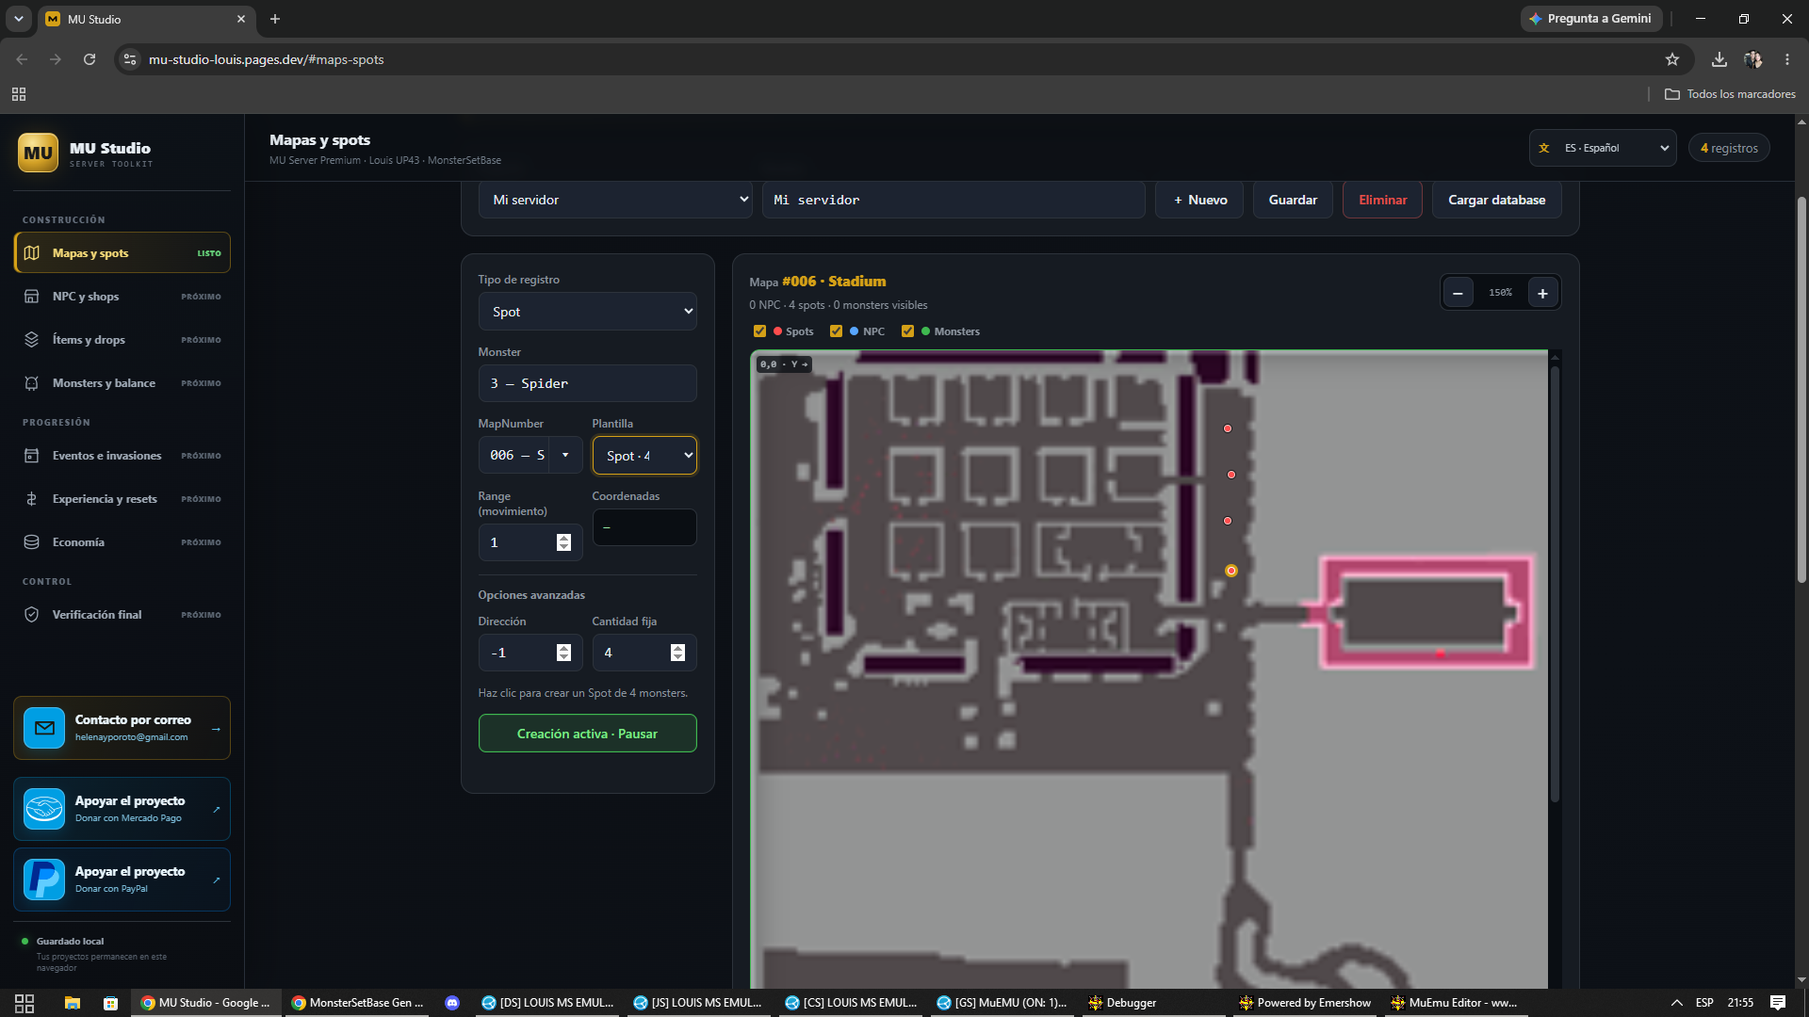Select Monsters y balance in sidebar
Screen dimensions: 1809x1017
tap(122, 383)
